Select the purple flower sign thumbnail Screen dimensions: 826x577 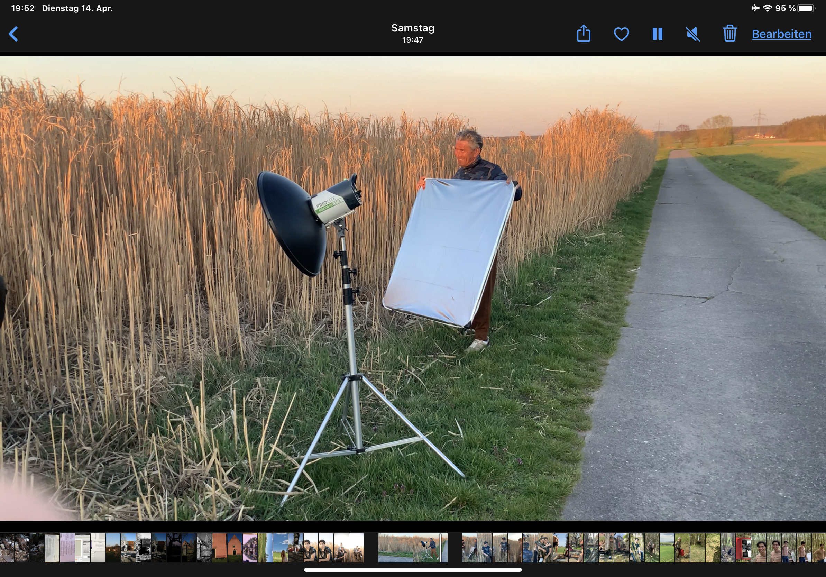250,548
